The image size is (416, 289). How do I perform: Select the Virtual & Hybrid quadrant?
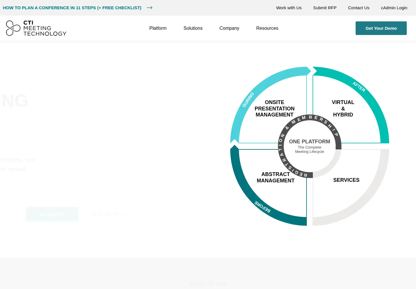tap(343, 108)
